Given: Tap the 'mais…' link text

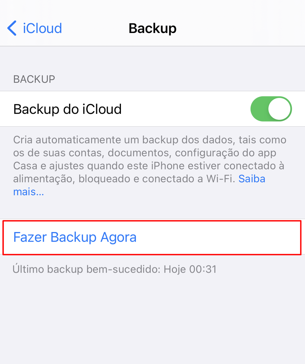Looking at the screenshot, I should [29, 192].
